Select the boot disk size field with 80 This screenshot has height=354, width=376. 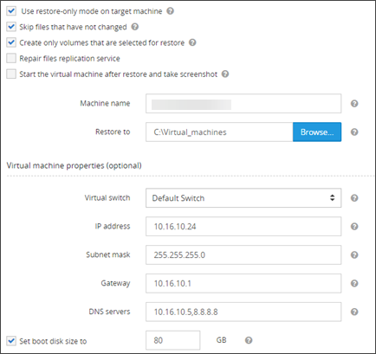click(x=172, y=340)
